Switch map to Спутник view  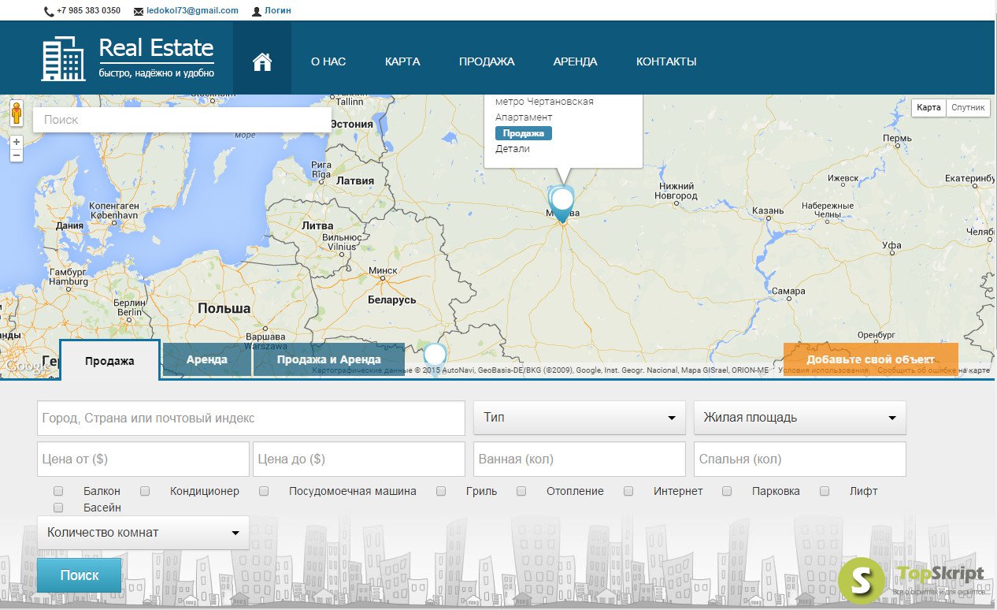click(968, 107)
